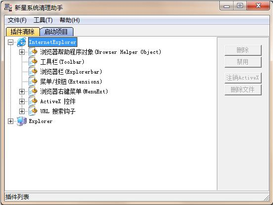Click the ActiveX 控件 plugin icon
This screenshot has width=273, height=205.
[33, 101]
